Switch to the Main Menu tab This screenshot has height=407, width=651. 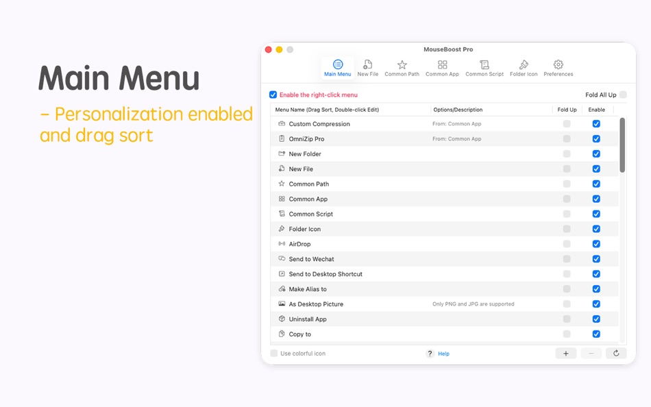(337, 65)
